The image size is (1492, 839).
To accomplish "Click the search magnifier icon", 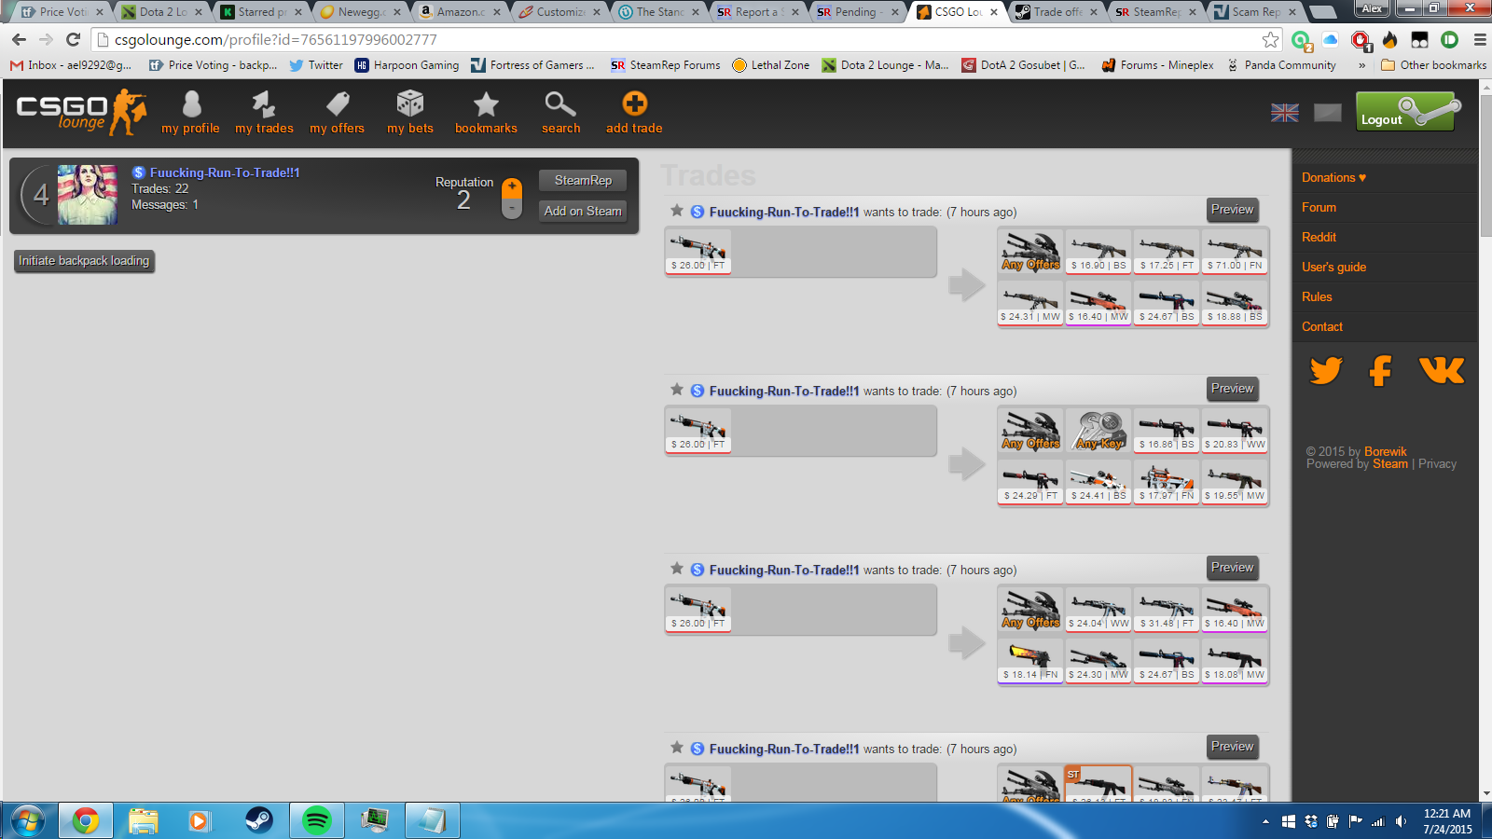I will pos(560,104).
